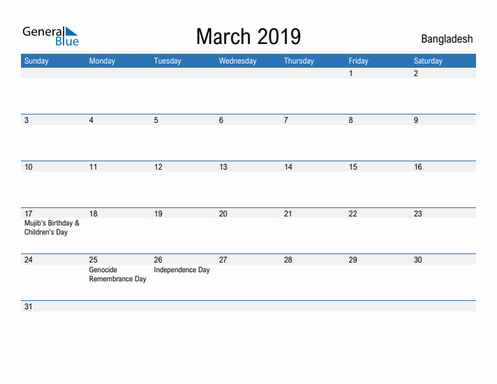Select date 28 on Thursday
This screenshot has width=497, height=384.
(x=288, y=260)
